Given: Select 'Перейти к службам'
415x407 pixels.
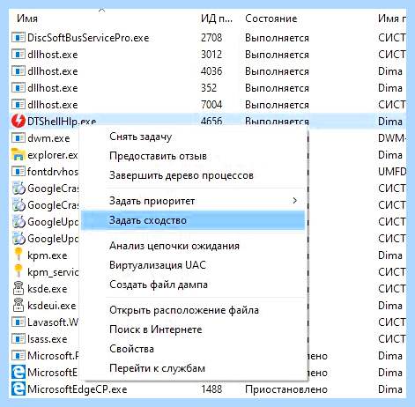Looking at the screenshot, I should (x=194, y=368).
